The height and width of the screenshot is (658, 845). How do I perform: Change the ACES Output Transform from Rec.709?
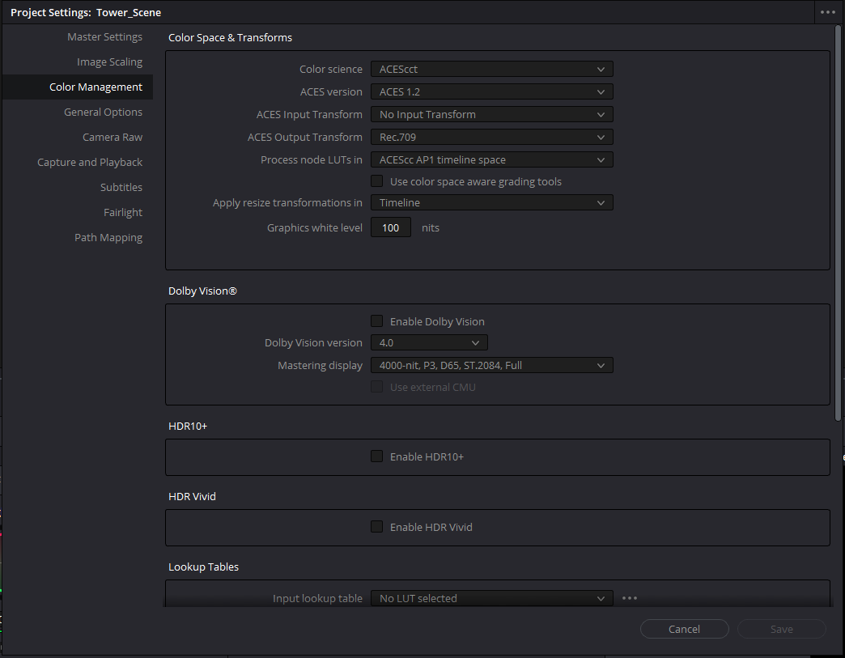(x=491, y=138)
